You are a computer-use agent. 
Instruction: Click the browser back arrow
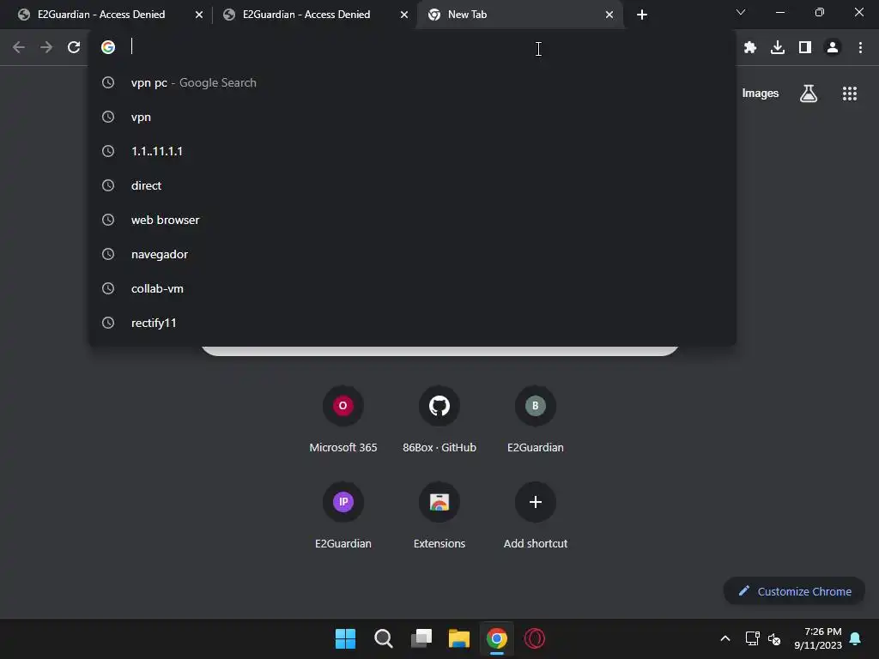[x=19, y=48]
